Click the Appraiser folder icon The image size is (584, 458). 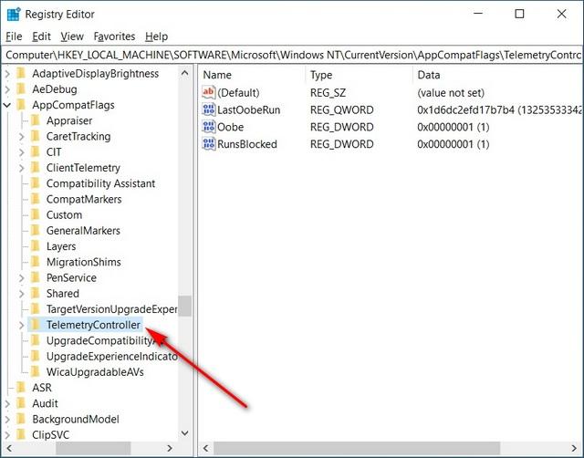click(x=36, y=120)
